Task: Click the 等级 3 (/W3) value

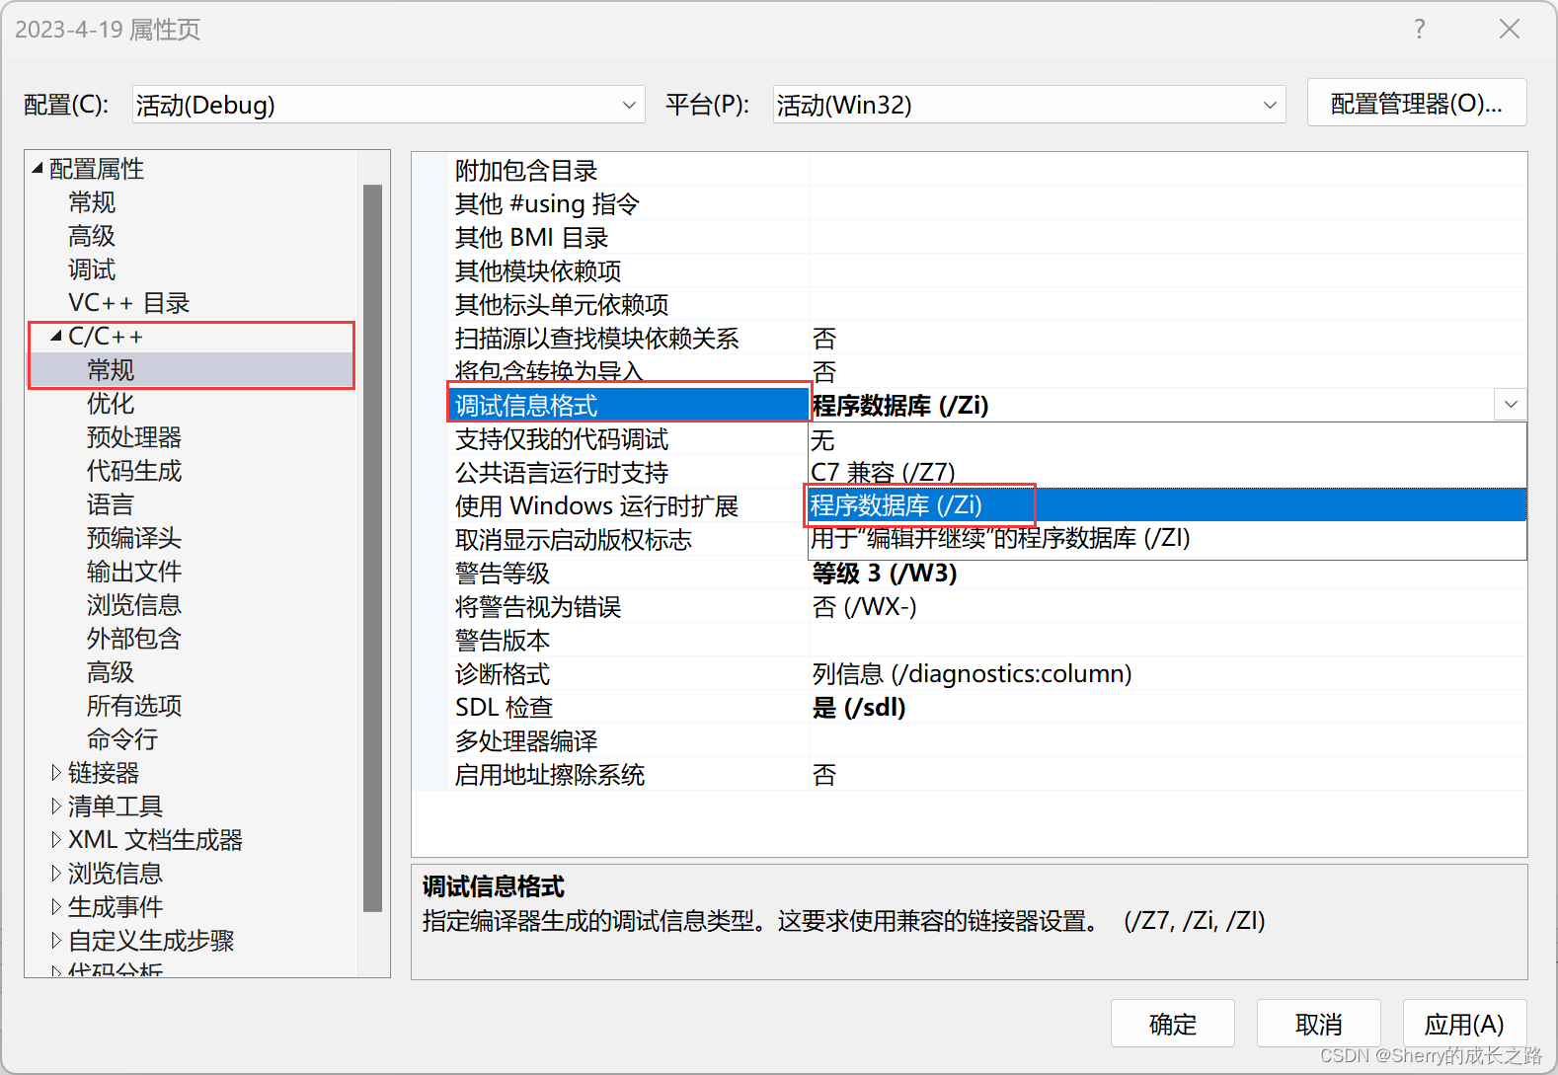Action: point(885,573)
